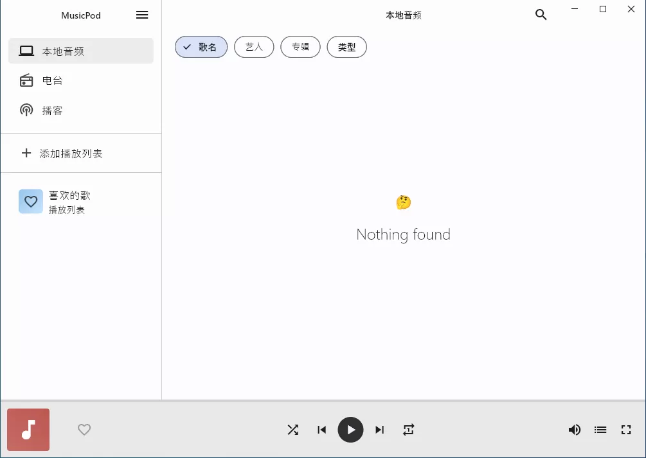
Task: Enable the 艺人 artist filter
Action: (254, 46)
